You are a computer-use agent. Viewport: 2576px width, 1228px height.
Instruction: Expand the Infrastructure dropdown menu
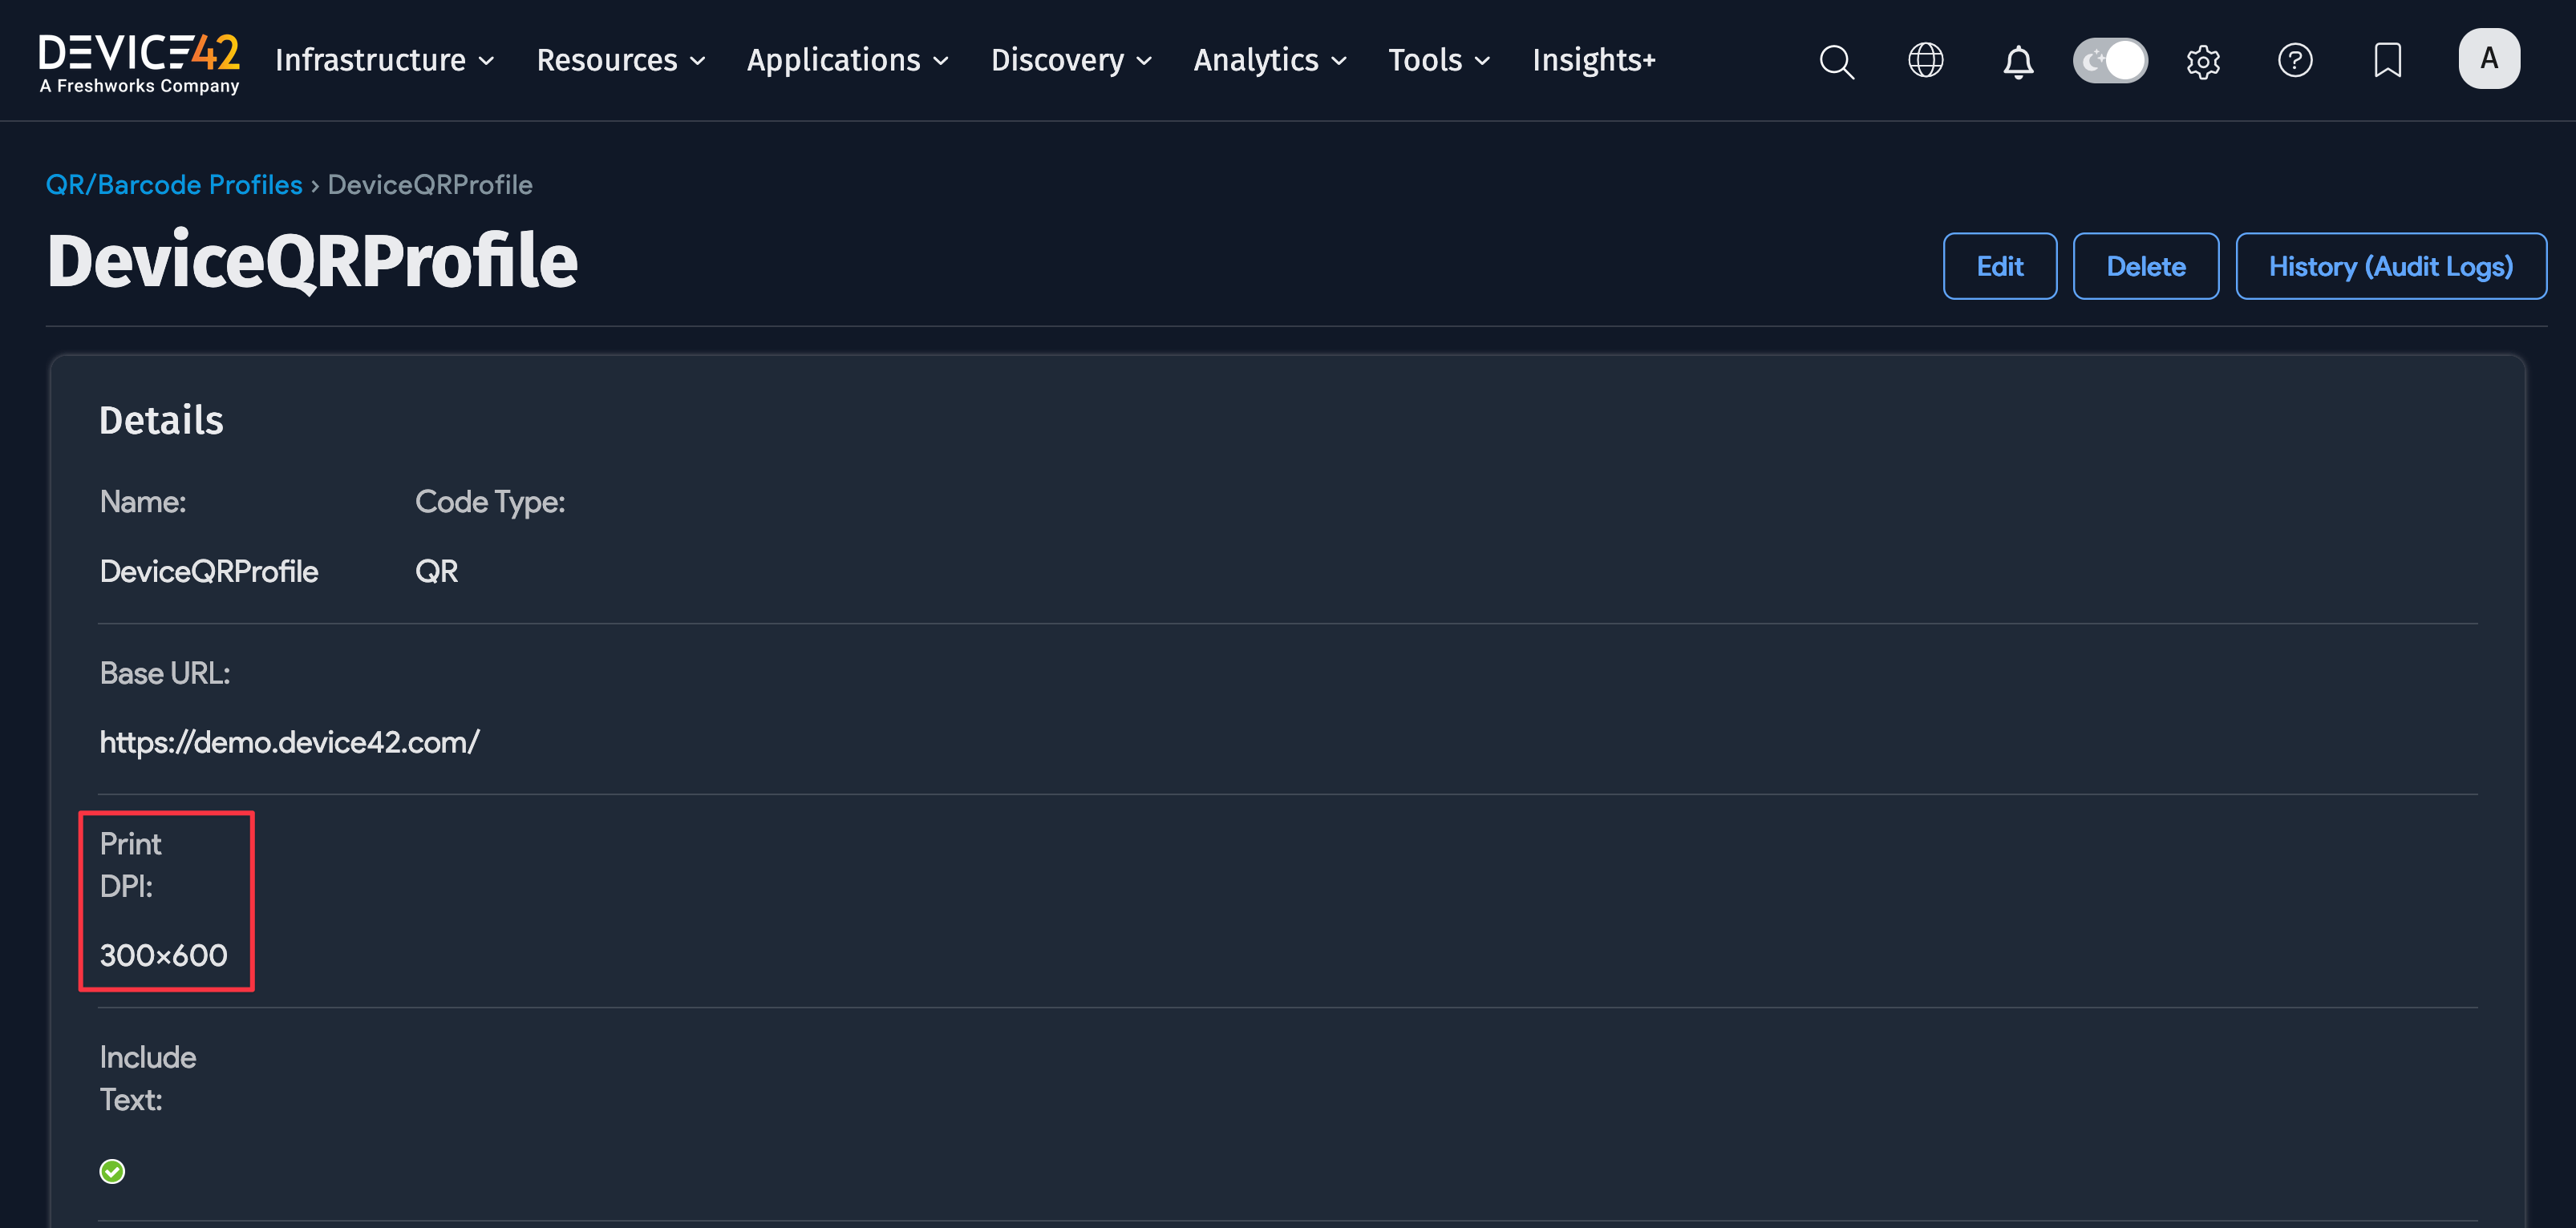click(x=385, y=60)
